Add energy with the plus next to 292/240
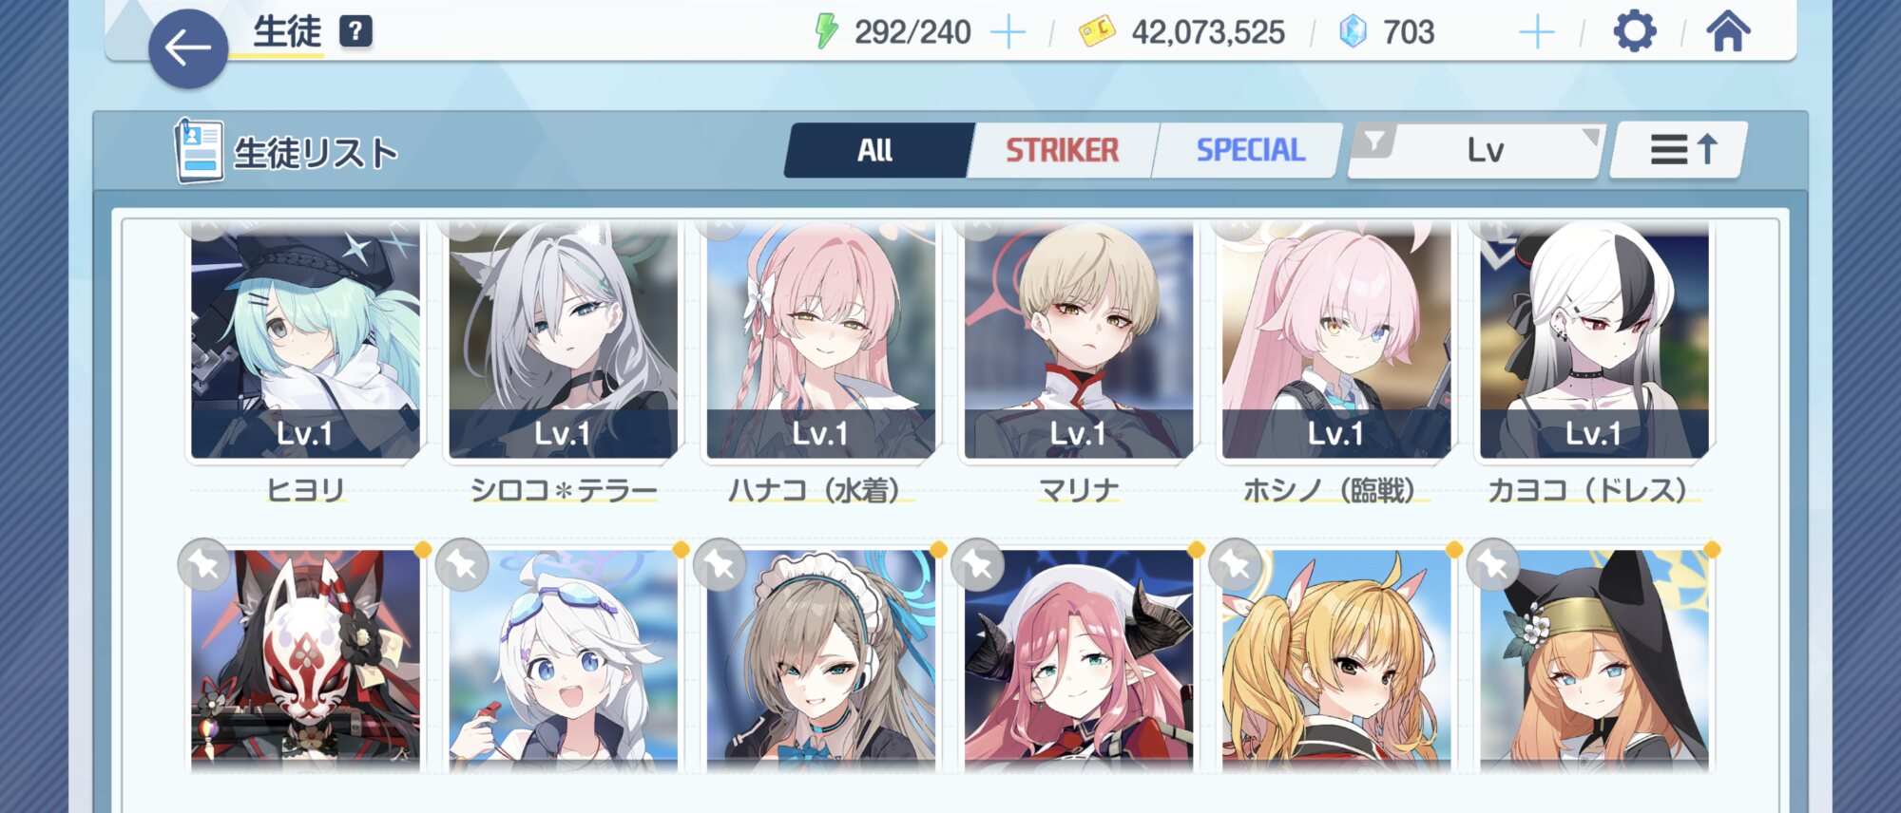This screenshot has height=813, width=1901. click(x=1008, y=32)
